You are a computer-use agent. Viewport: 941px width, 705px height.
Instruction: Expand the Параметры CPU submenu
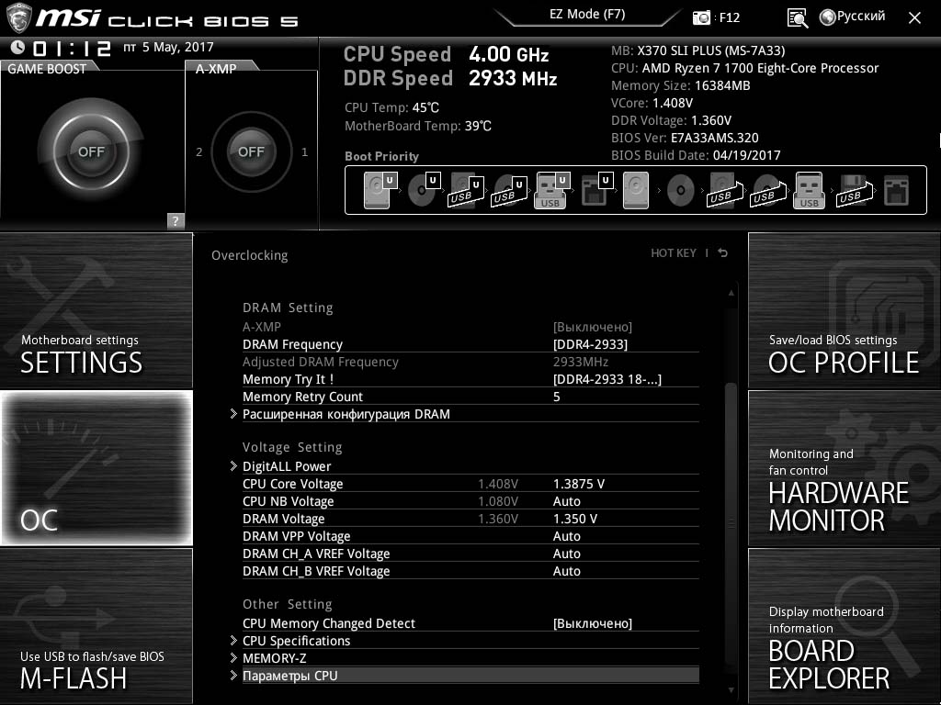pyautogui.click(x=465, y=675)
